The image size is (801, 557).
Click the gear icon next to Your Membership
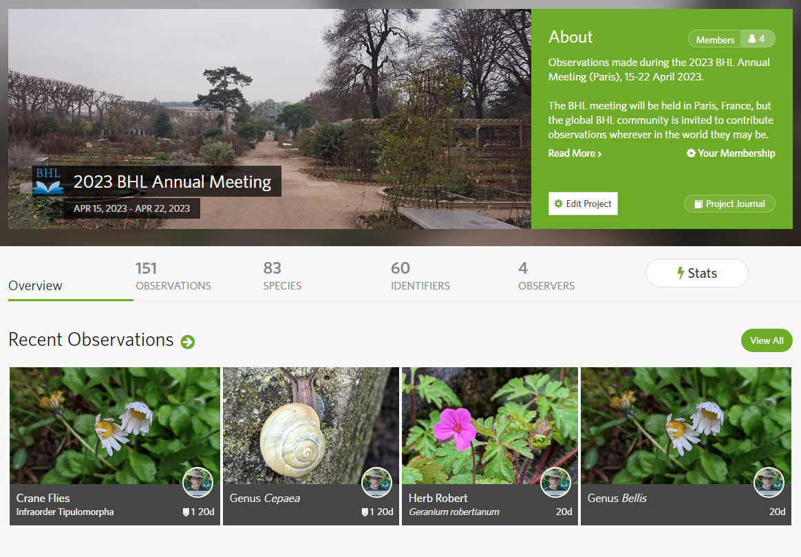coord(691,153)
